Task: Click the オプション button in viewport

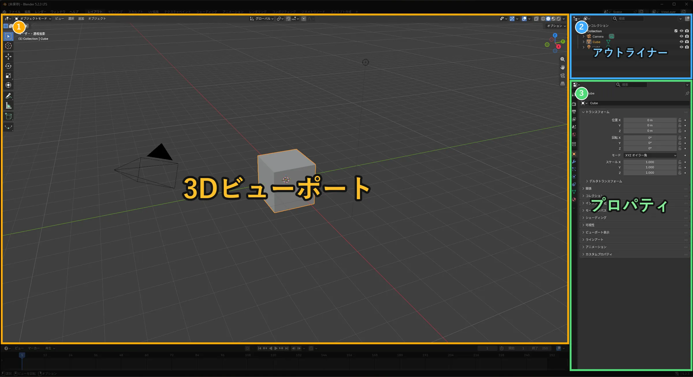Action: click(x=556, y=26)
